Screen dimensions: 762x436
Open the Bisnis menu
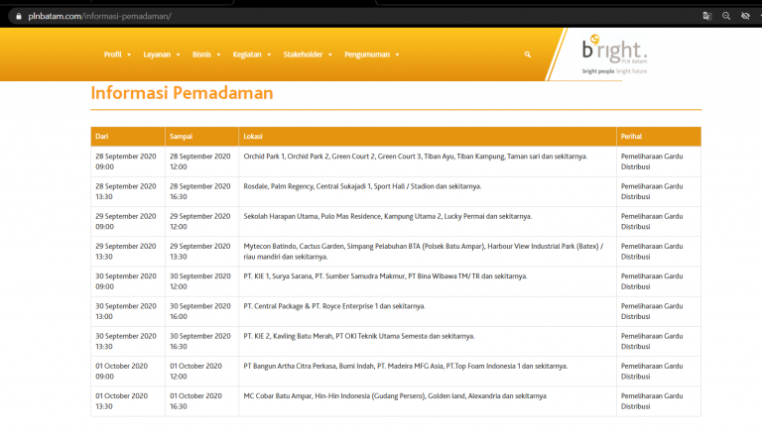click(x=201, y=54)
